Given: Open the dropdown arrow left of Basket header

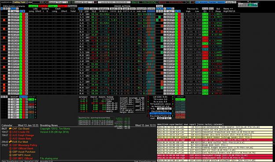Looking at the screenshot, I should coord(9,9).
